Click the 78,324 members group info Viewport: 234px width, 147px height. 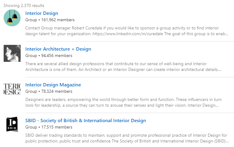49,92
